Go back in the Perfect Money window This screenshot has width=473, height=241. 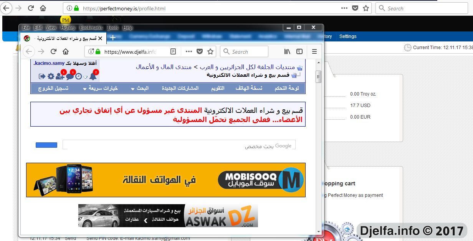pos(7,8)
